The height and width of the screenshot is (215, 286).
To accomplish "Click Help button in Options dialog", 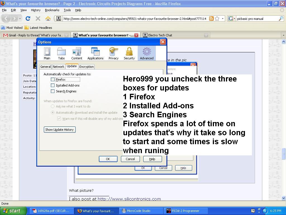I will (x=152, y=159).
